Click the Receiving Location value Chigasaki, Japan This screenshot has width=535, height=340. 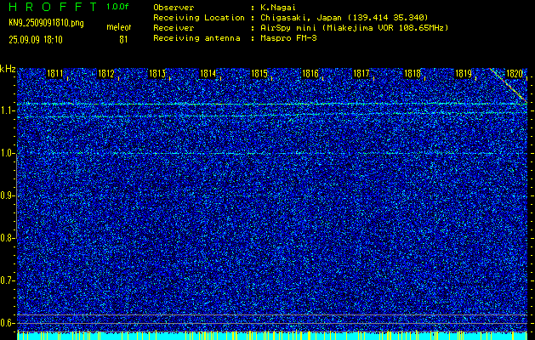(300, 17)
